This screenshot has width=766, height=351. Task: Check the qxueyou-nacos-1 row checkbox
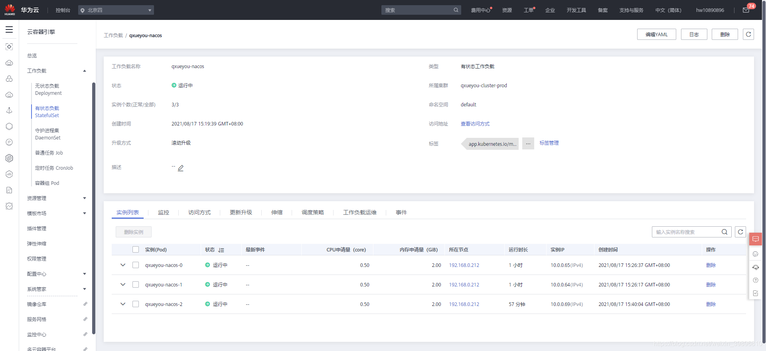click(136, 284)
